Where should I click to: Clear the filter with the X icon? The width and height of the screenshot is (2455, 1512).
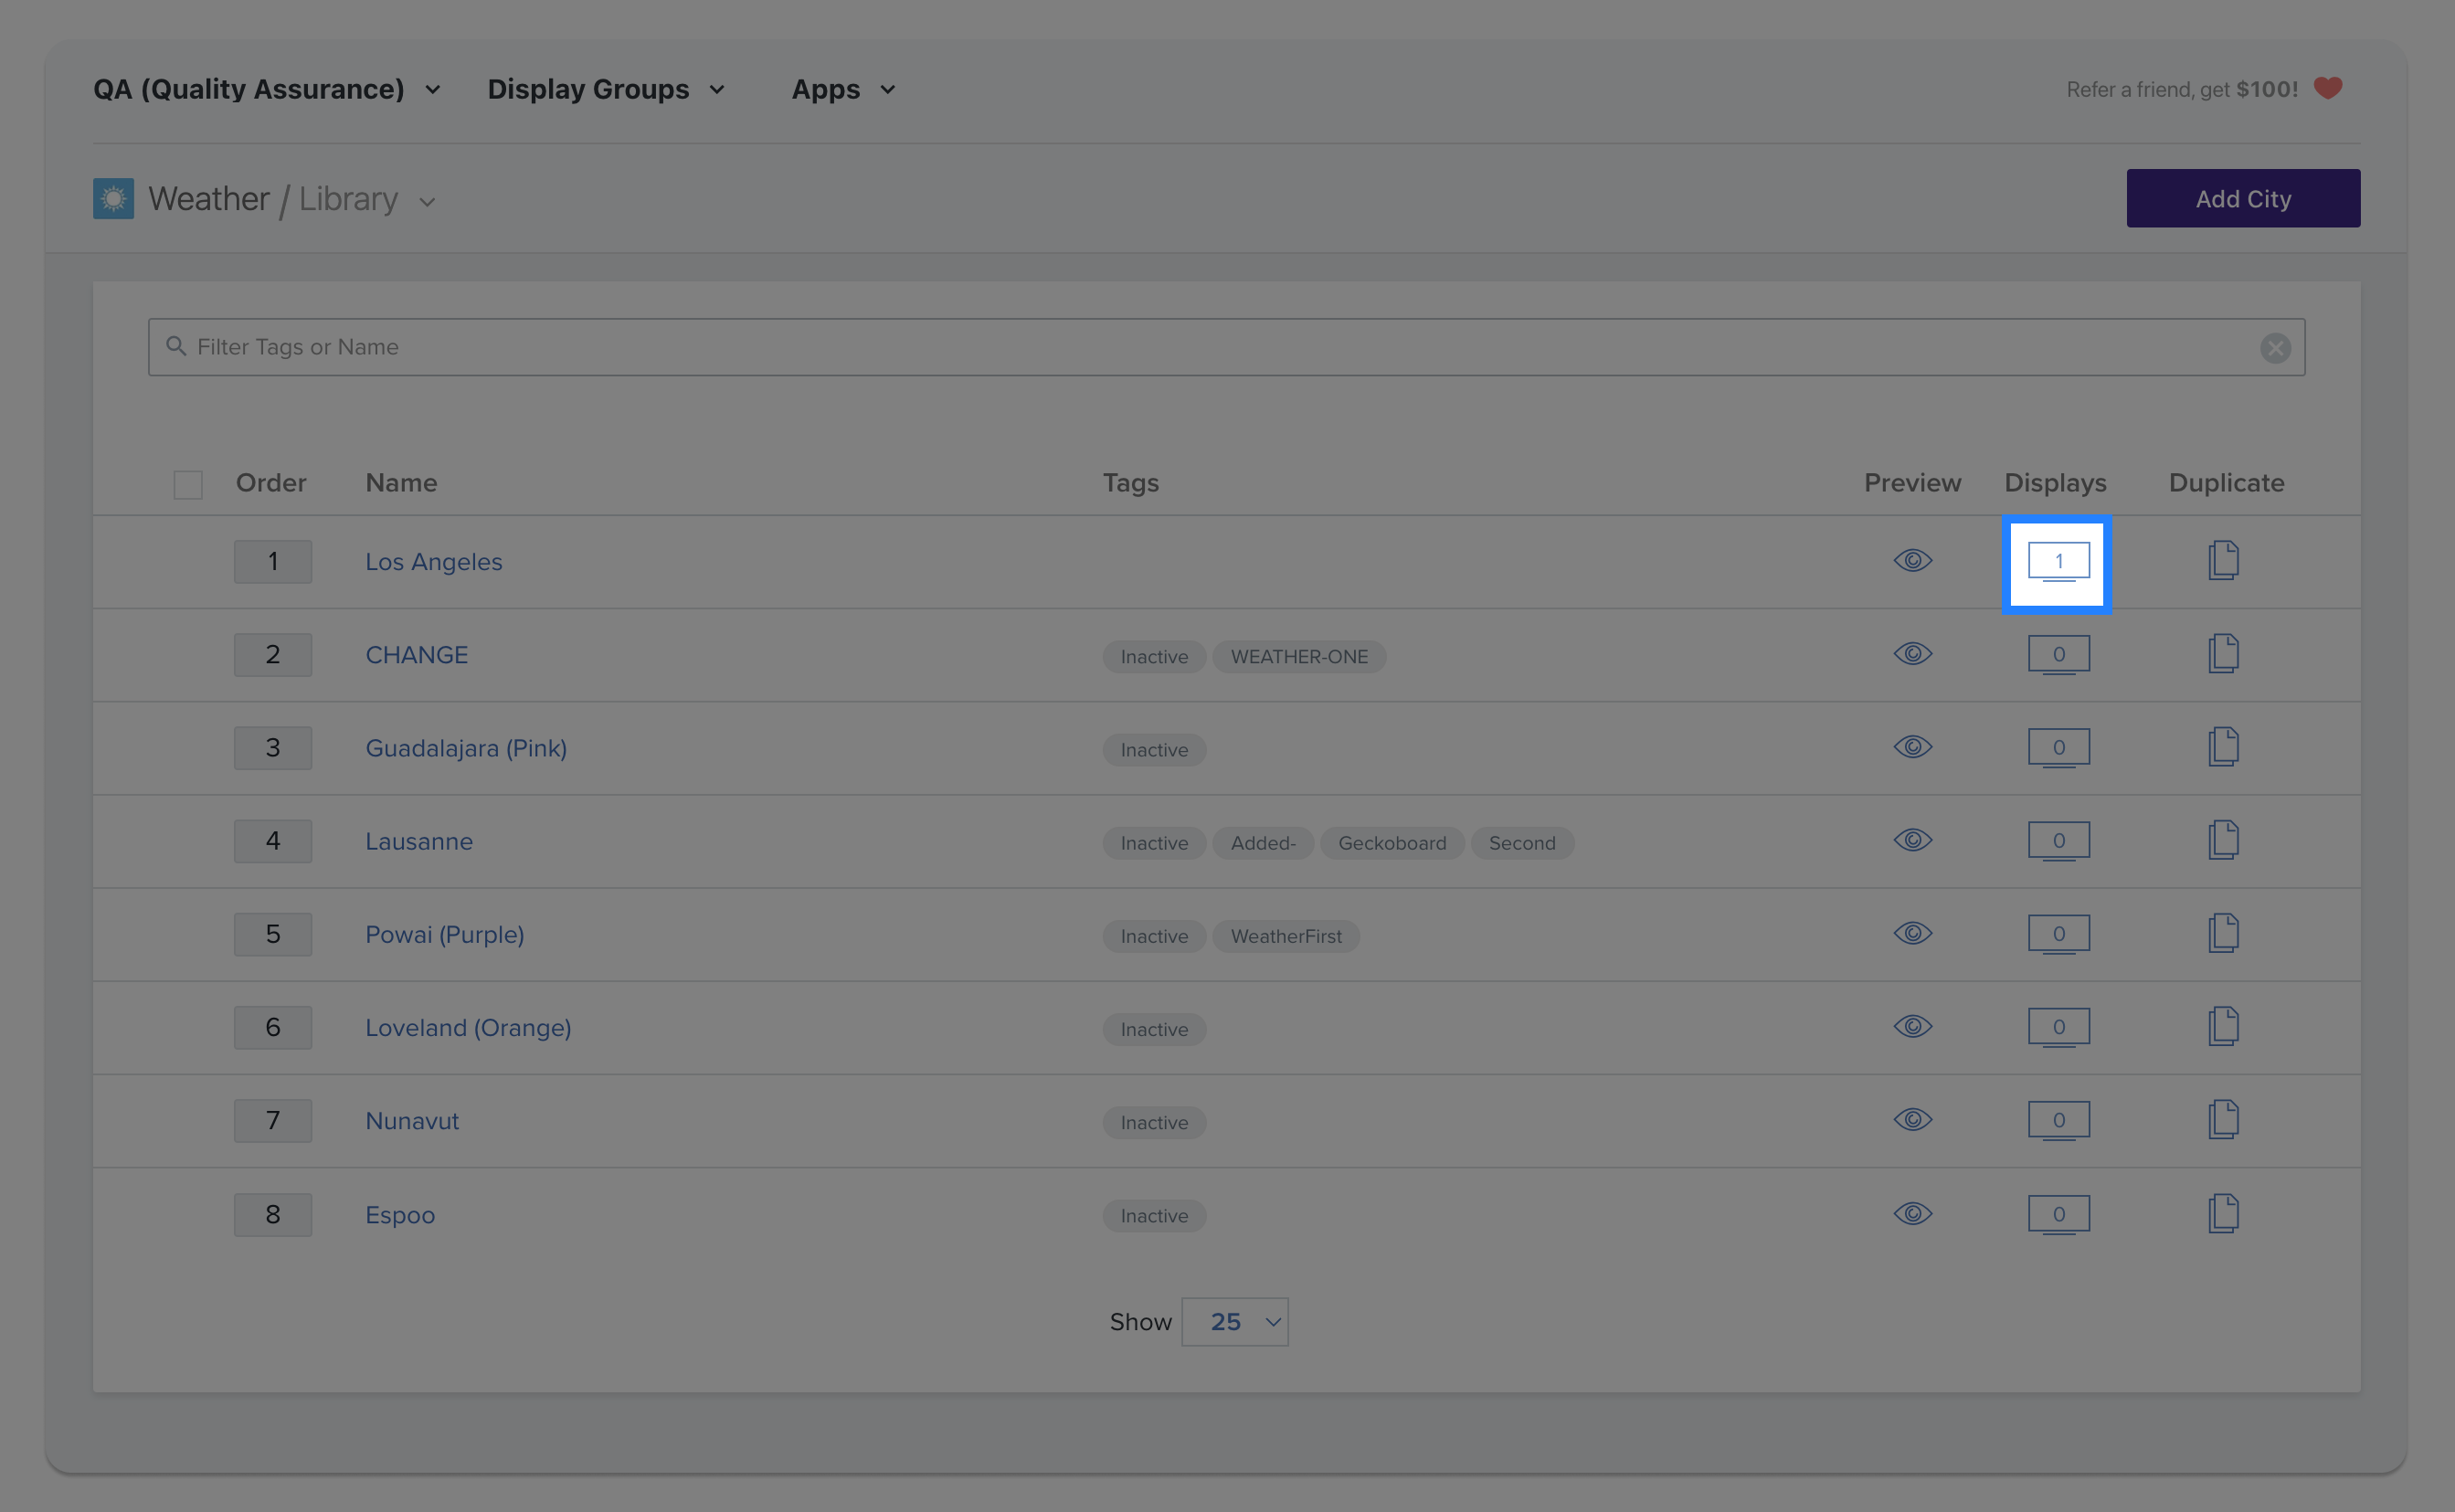[x=2275, y=348]
